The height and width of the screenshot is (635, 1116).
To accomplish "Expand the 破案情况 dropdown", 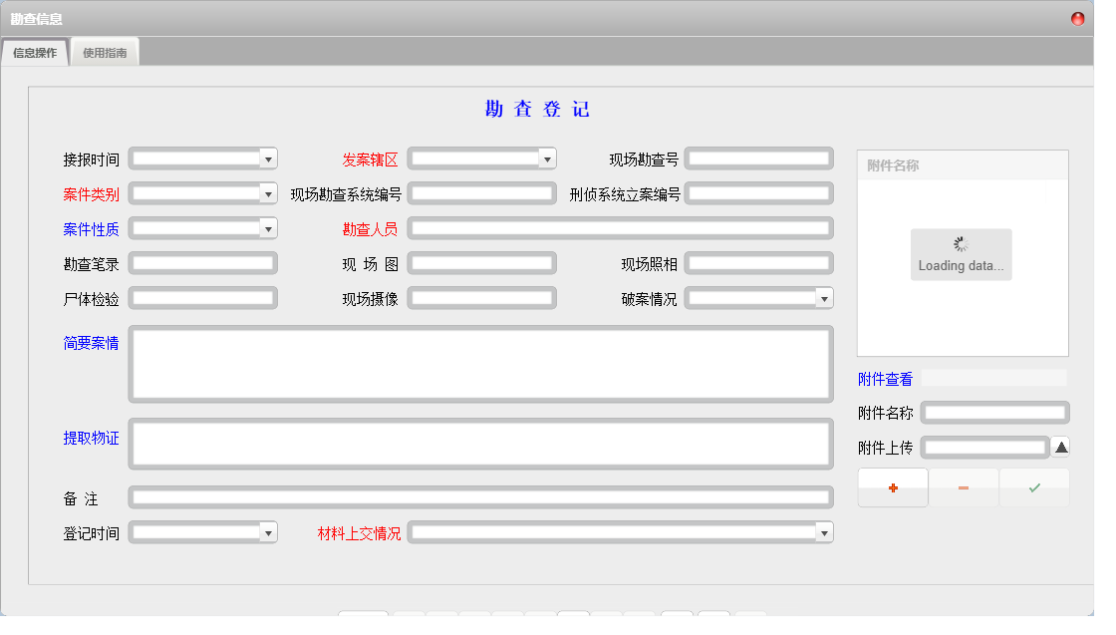I will coord(824,297).
